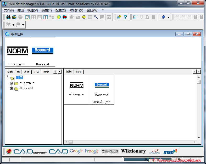Open the 表格(T) menu
The image size is (206, 164).
tap(47, 10)
